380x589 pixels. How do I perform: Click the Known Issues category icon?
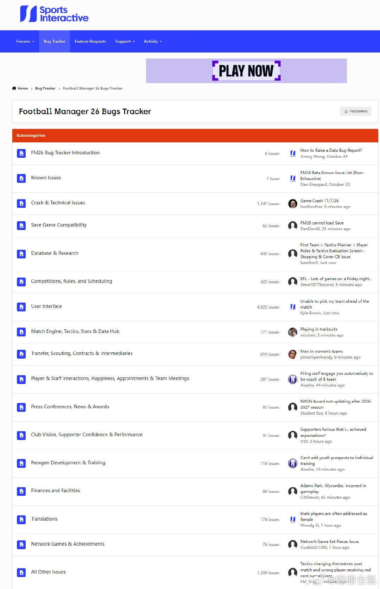click(21, 178)
